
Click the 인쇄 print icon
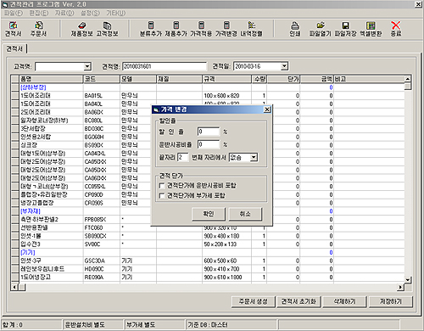[x=295, y=29]
